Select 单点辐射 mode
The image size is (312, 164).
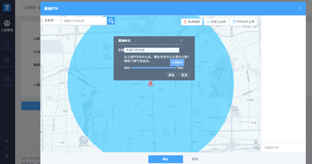coord(192,22)
